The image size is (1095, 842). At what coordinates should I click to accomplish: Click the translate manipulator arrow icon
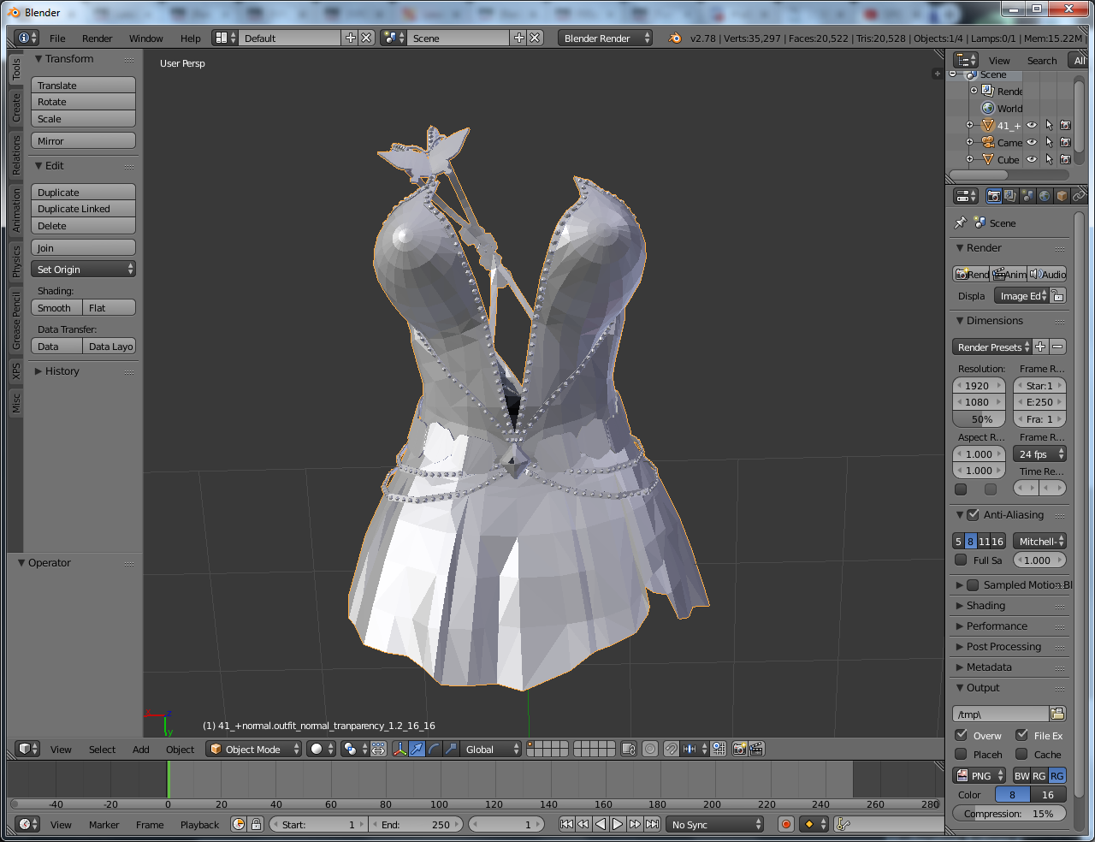pyautogui.click(x=417, y=749)
